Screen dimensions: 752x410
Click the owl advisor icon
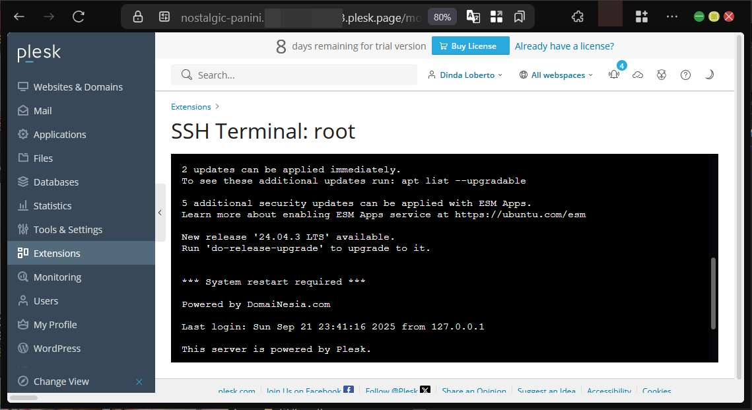(x=662, y=75)
